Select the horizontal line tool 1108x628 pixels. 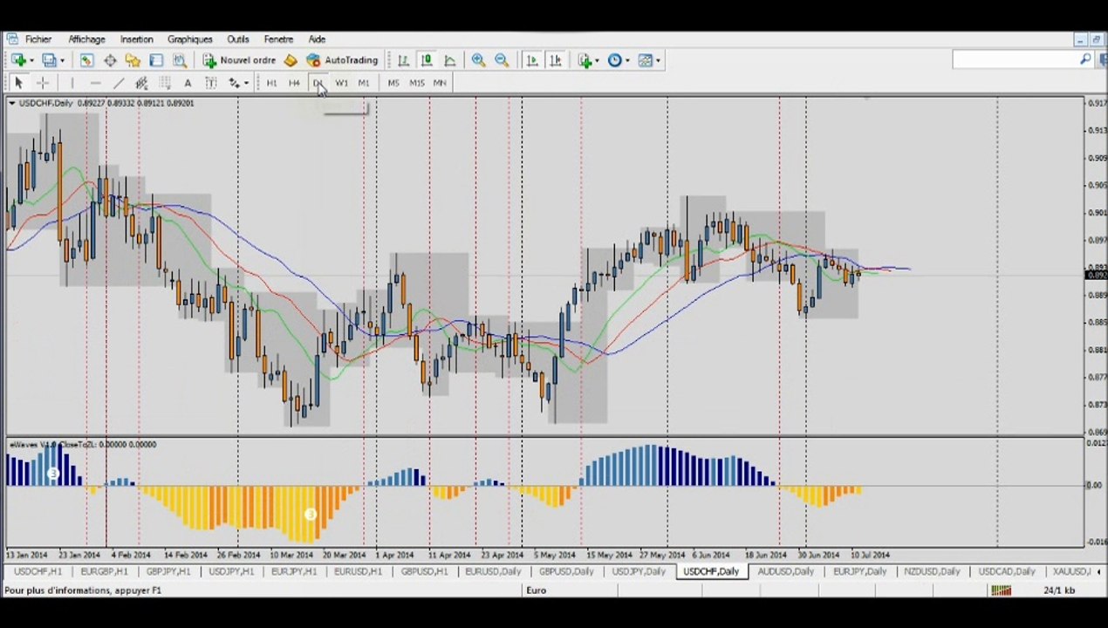tap(95, 83)
